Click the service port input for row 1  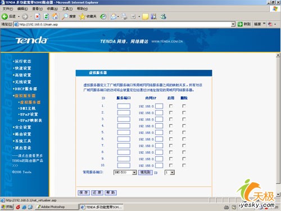pos(124,106)
